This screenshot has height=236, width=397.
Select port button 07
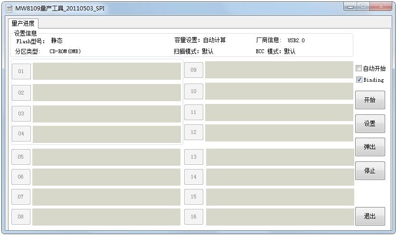pos(21,197)
